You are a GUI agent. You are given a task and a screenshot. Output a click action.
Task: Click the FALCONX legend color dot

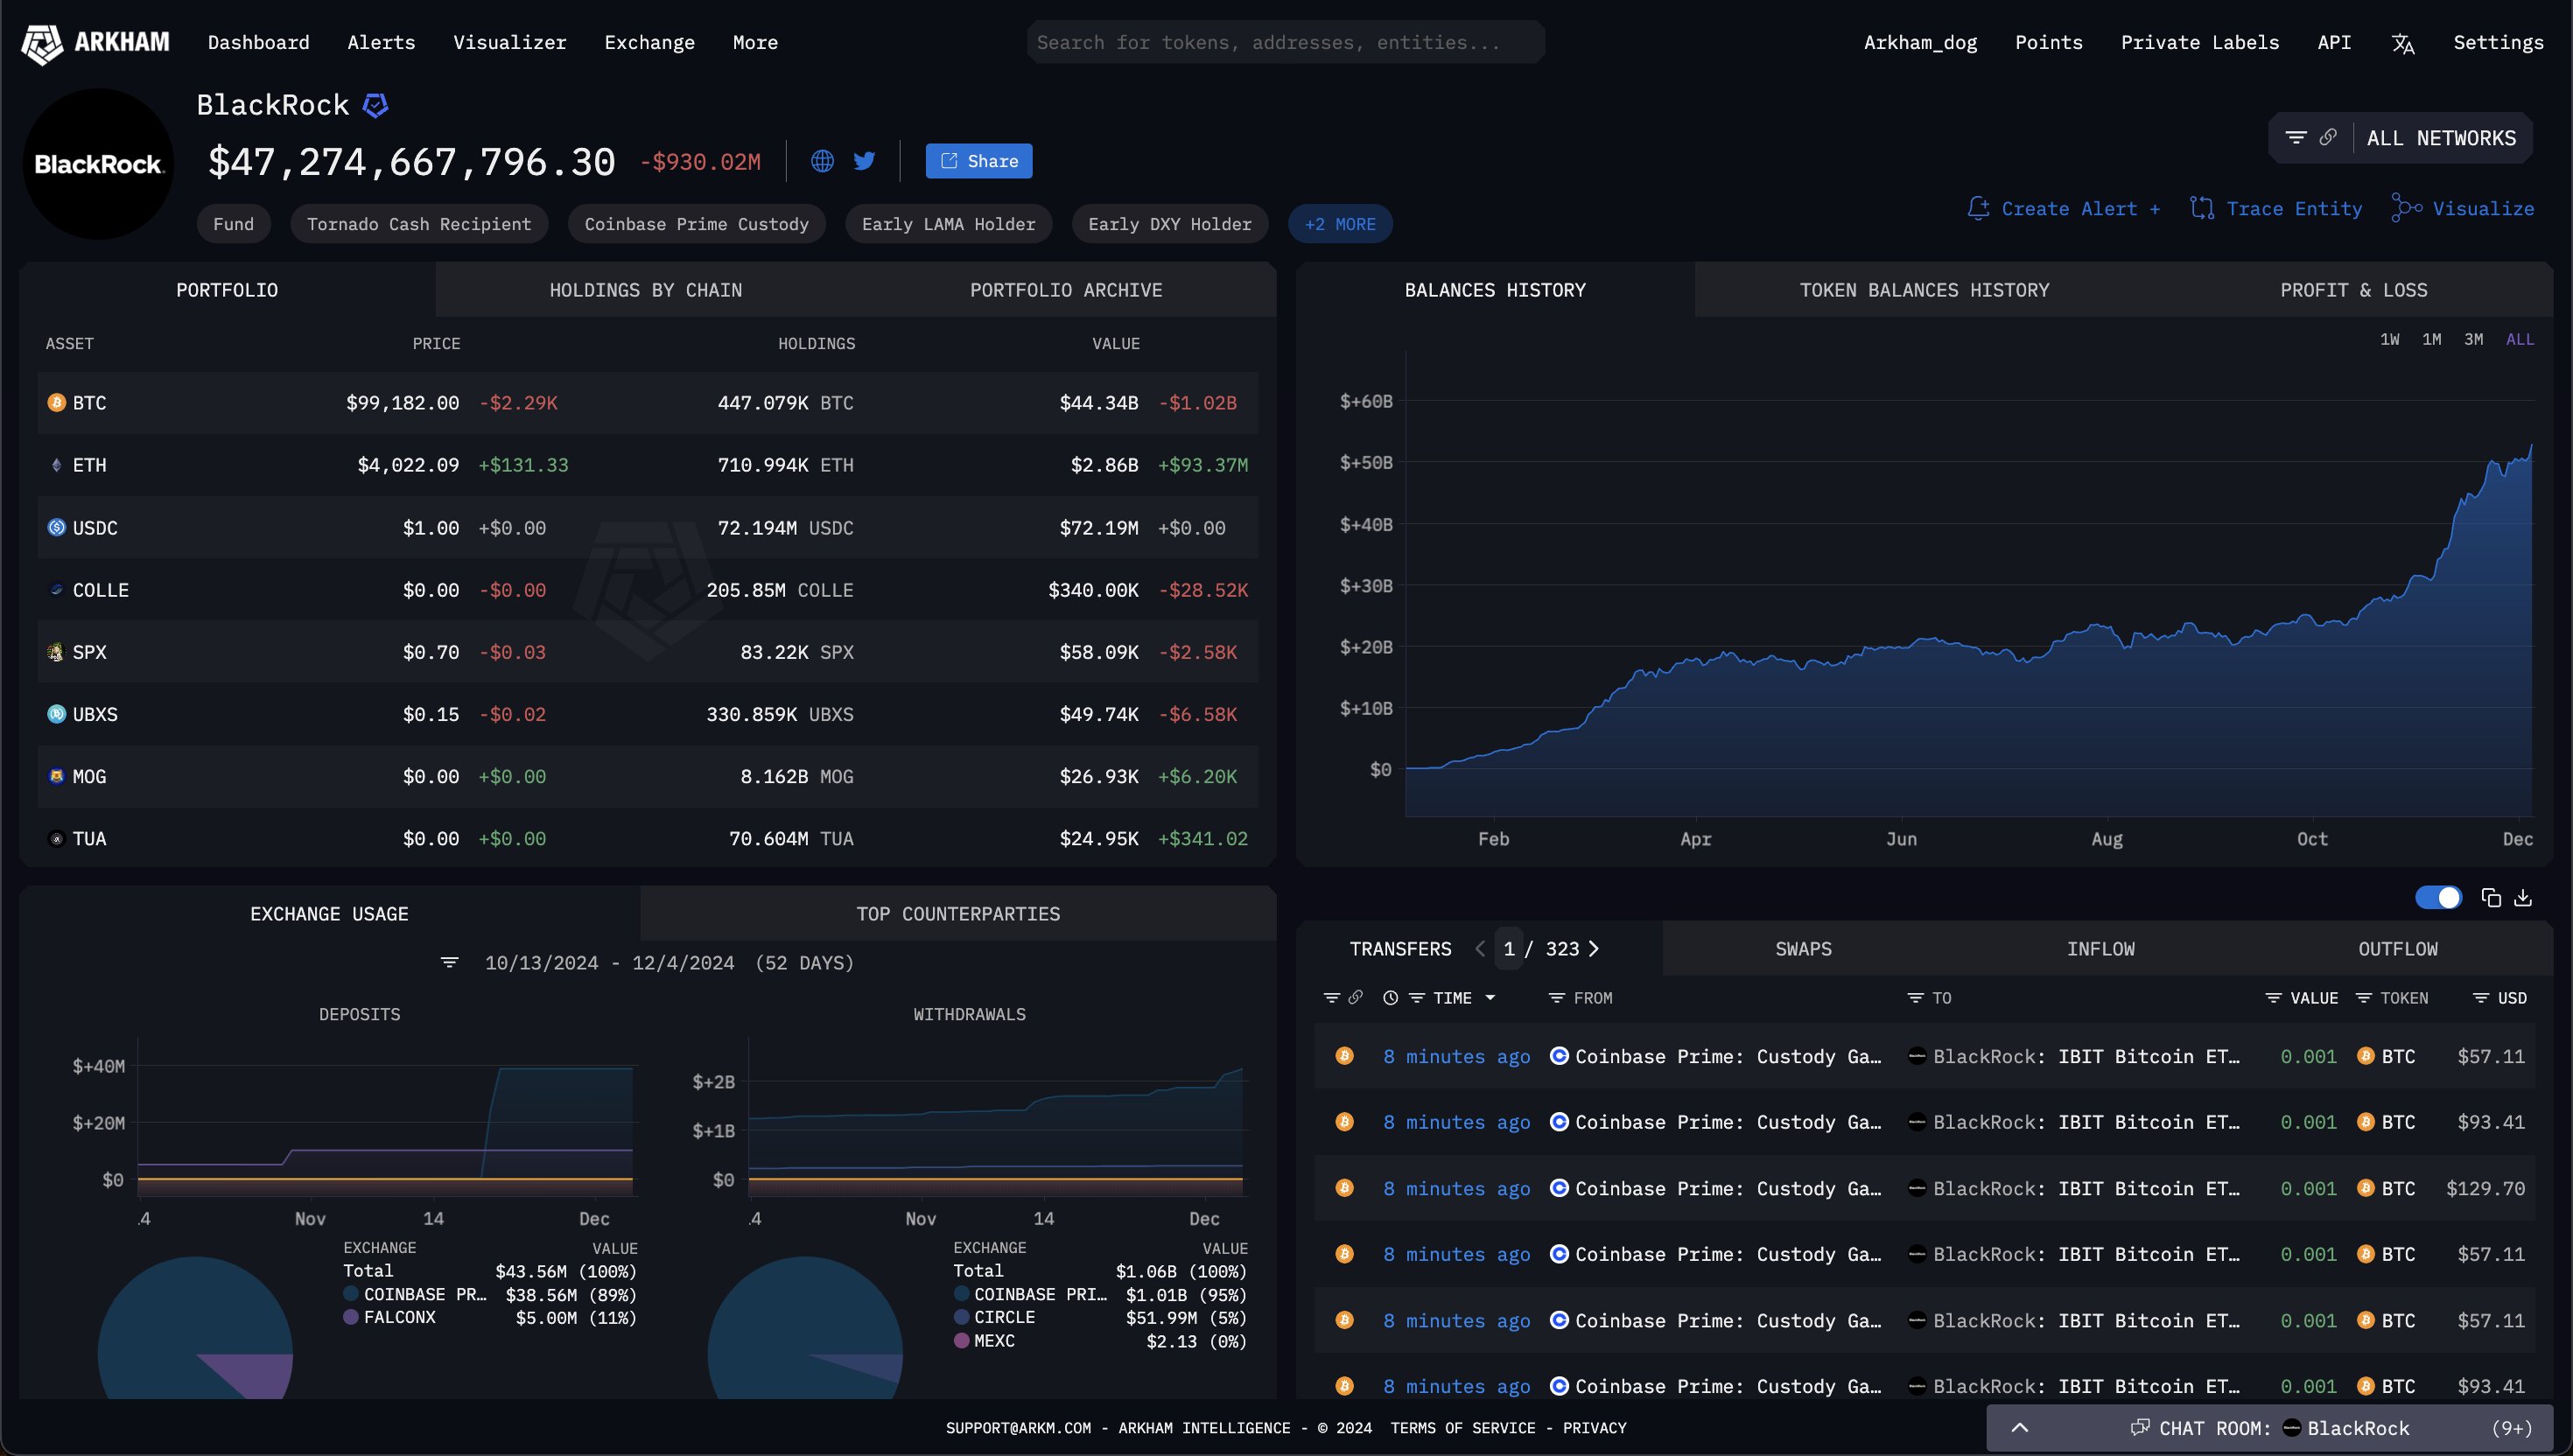351,1317
